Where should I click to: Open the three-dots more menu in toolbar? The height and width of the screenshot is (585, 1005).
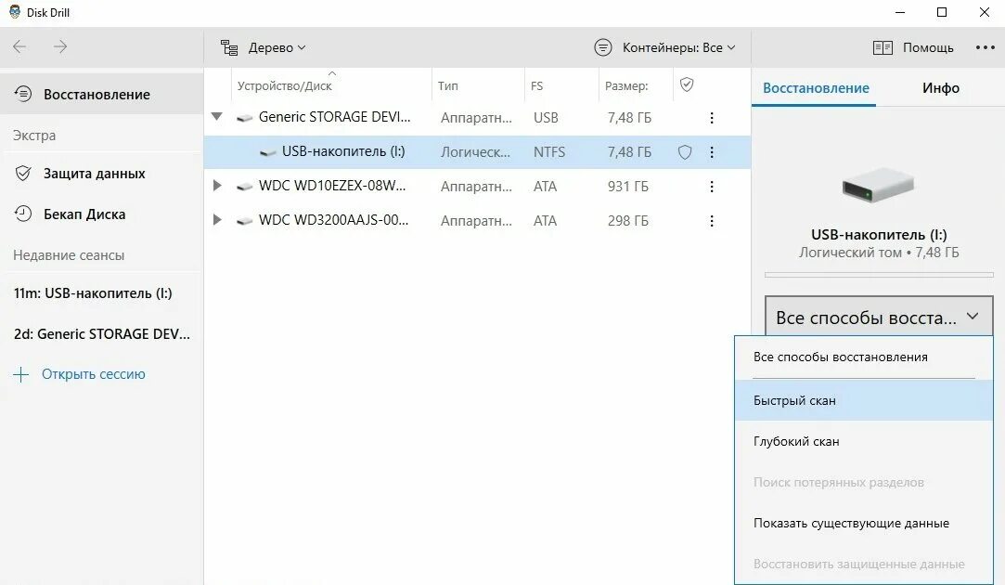(986, 47)
